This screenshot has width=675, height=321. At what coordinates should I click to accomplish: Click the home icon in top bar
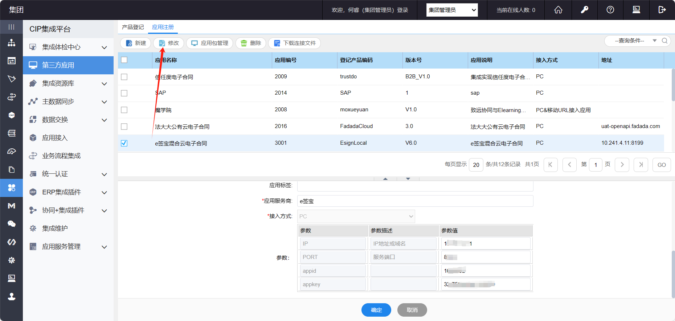[x=558, y=10]
